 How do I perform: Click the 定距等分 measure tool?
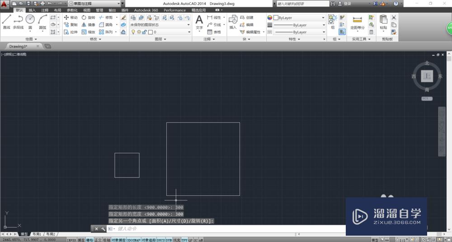[x=358, y=22]
